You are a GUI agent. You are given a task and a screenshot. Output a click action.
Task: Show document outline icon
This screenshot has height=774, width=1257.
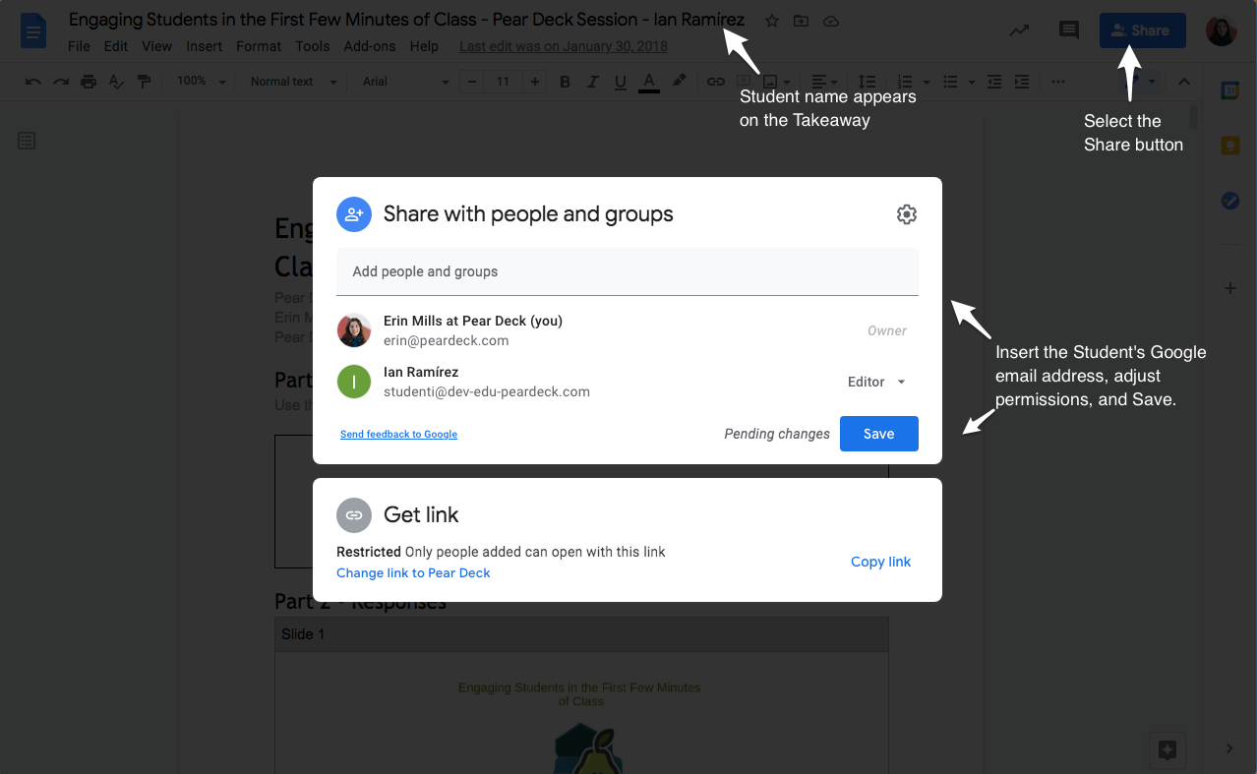[x=27, y=142]
